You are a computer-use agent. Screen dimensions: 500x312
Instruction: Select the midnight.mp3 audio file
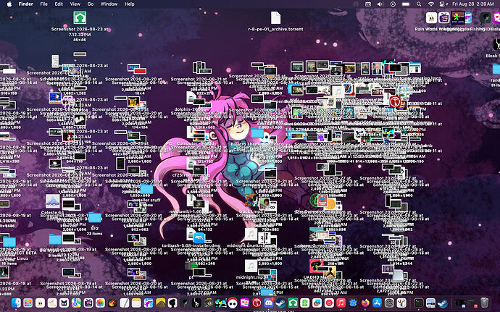pos(251,266)
